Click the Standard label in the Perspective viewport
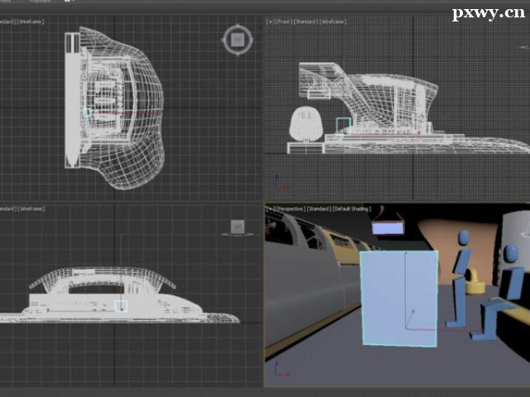The image size is (530, 397). click(320, 209)
